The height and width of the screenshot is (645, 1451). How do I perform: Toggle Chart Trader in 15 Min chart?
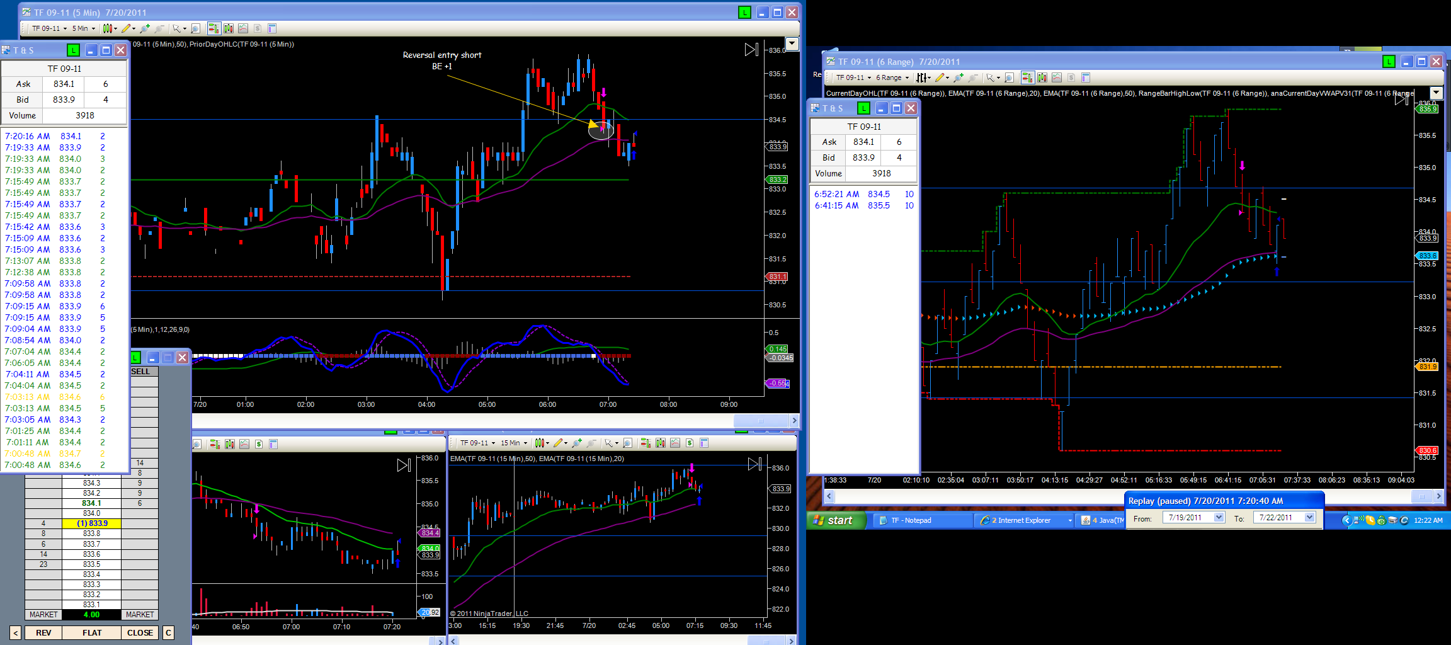646,443
